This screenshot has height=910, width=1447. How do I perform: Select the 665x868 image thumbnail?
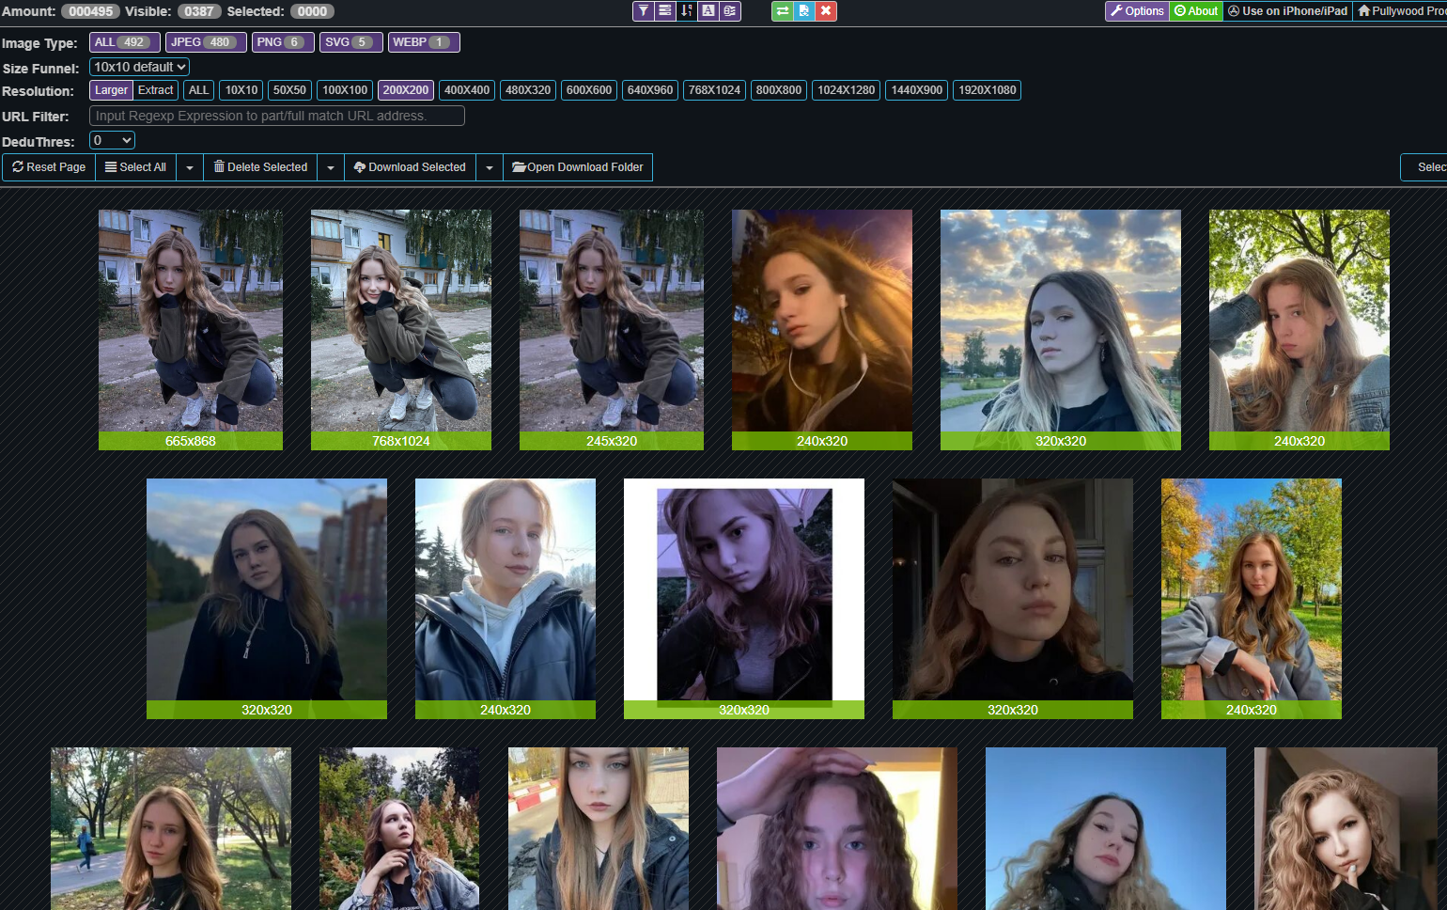pos(191,321)
